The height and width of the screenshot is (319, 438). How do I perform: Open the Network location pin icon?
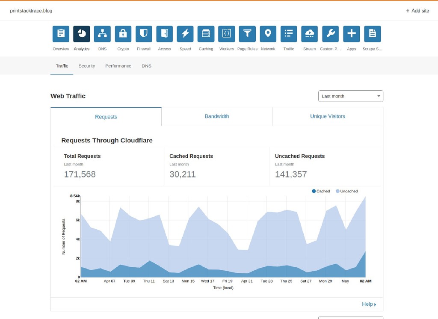tap(268, 34)
